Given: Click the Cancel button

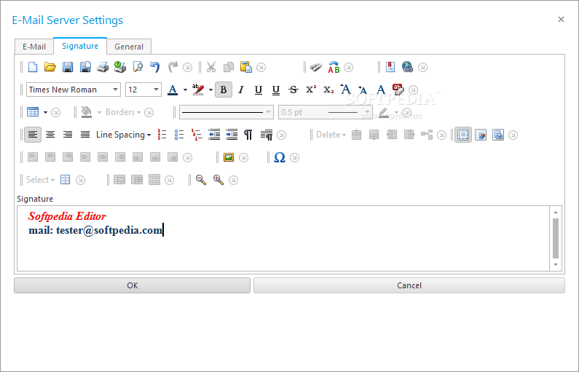Looking at the screenshot, I should [x=409, y=285].
